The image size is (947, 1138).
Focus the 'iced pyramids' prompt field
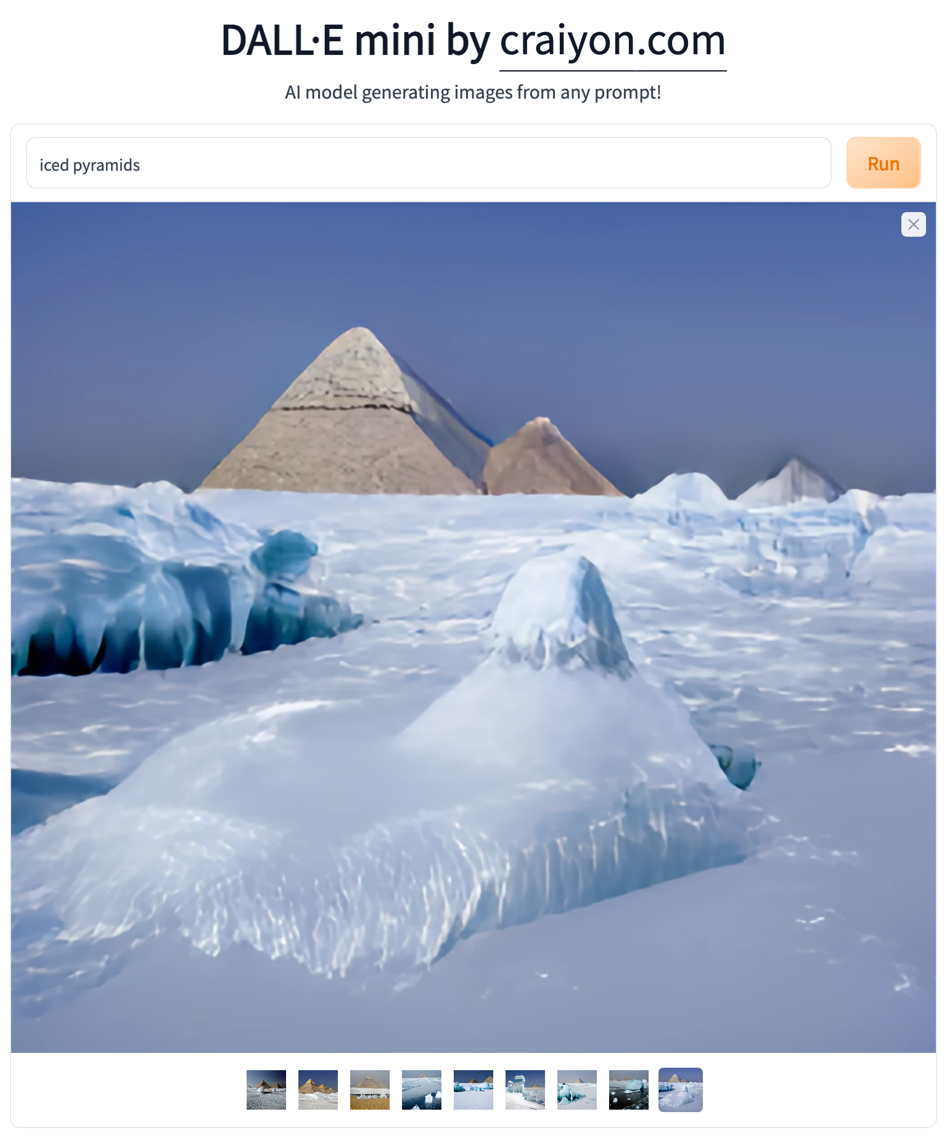click(428, 163)
